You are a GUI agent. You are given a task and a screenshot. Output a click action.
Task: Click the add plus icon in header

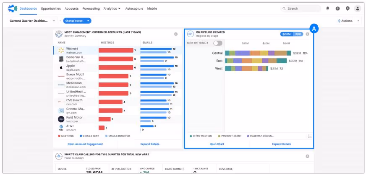point(348,8)
